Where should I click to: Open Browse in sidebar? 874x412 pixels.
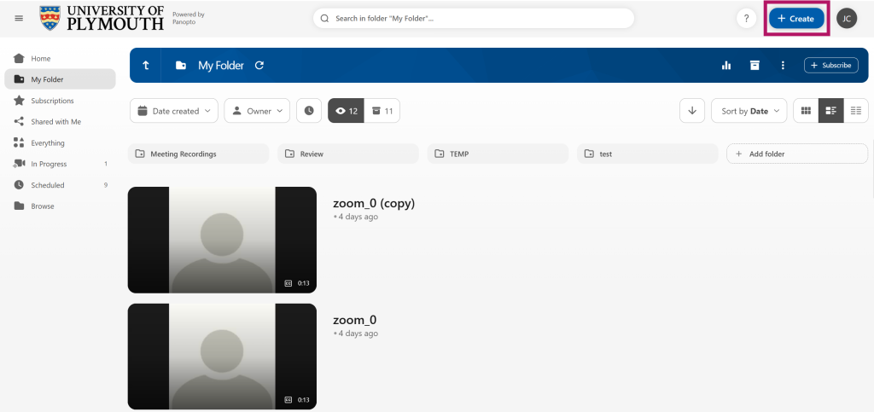[x=61, y=206]
